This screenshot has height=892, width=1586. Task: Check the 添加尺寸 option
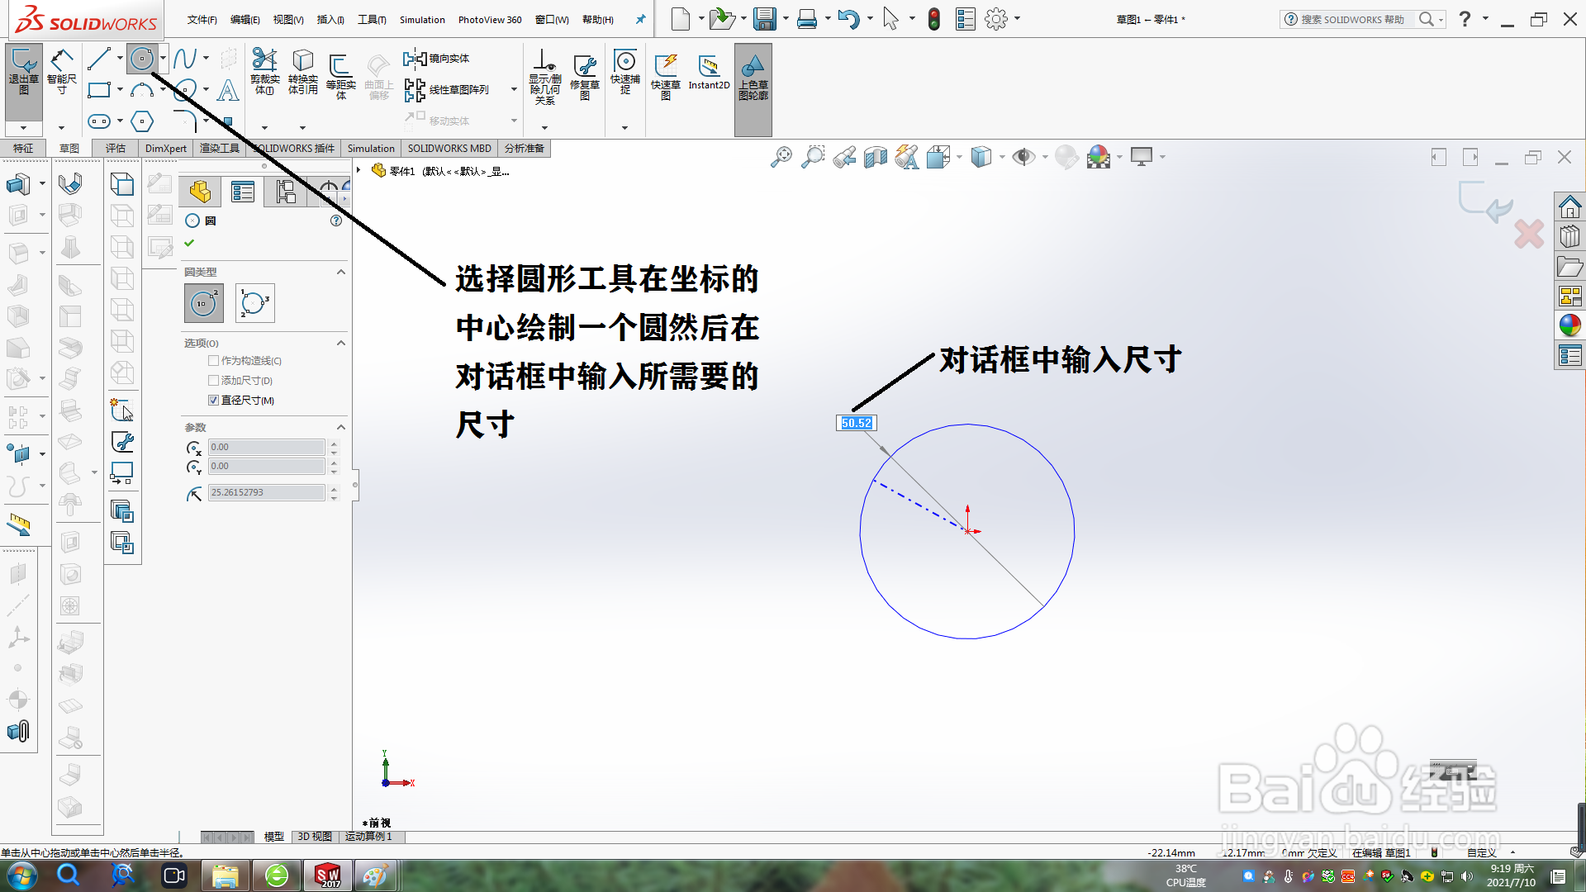click(x=214, y=381)
